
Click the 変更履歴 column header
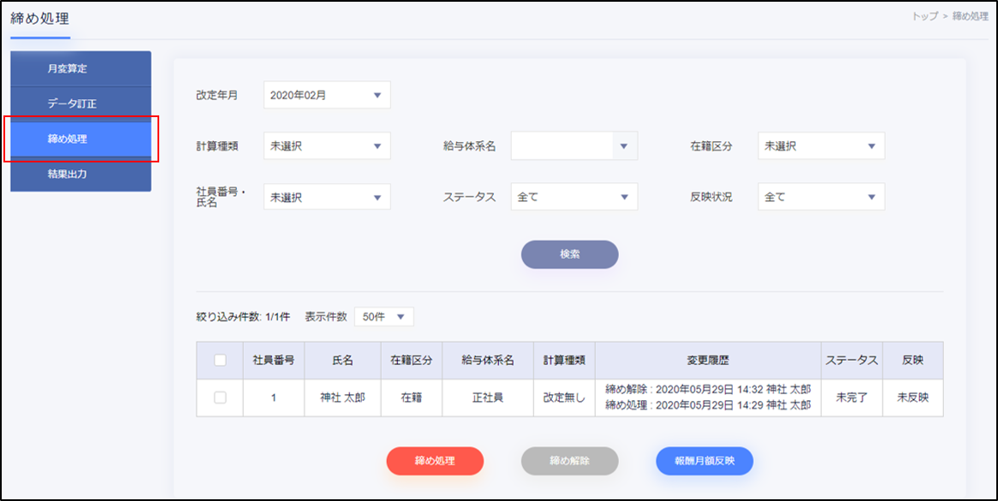point(707,361)
